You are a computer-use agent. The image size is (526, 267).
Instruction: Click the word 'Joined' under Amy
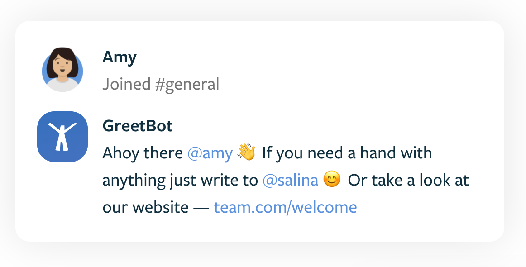tap(126, 84)
